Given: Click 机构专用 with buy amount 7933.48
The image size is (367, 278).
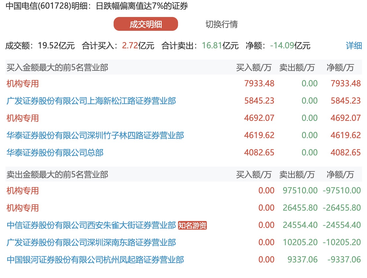Looking at the screenshot, I should [x=23, y=84].
